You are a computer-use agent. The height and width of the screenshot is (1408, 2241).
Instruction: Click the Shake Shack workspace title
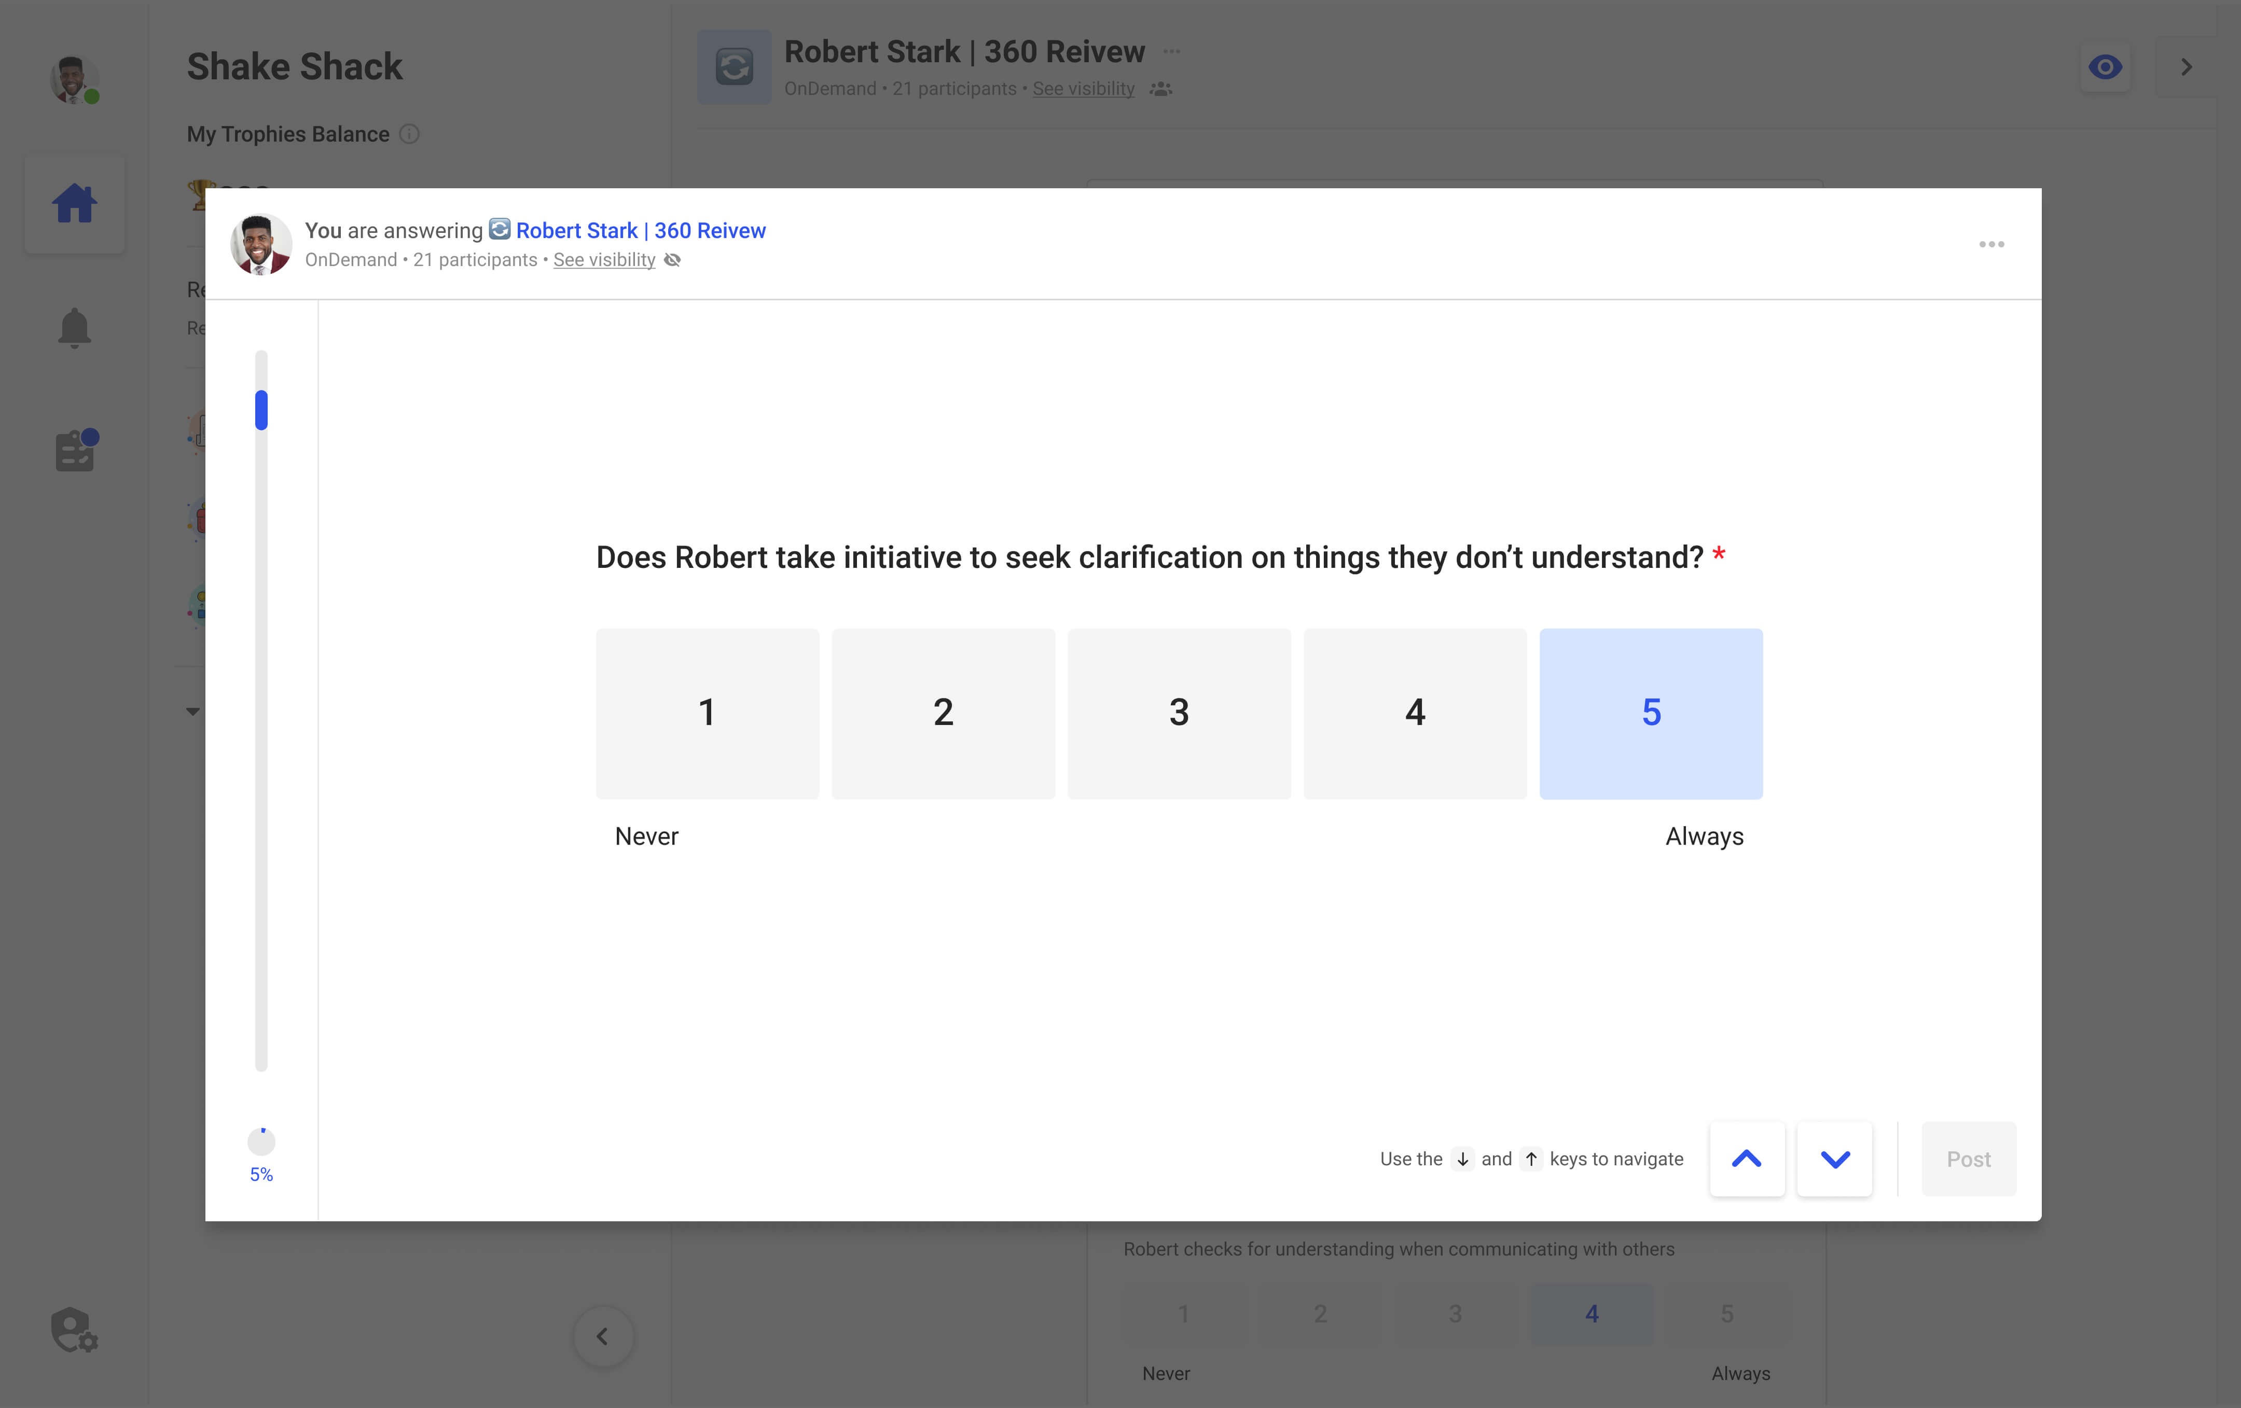pyautogui.click(x=295, y=67)
